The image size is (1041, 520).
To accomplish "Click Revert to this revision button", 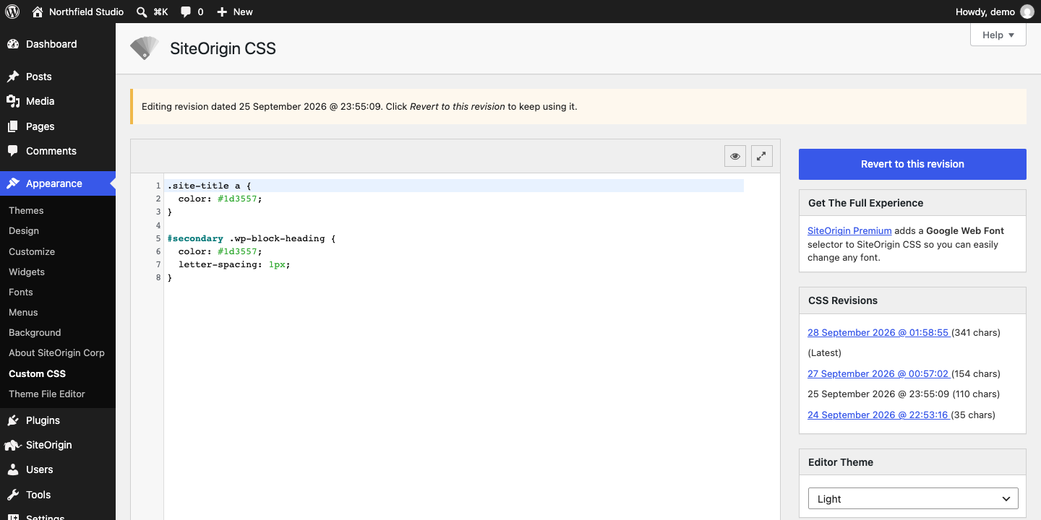I will pos(912,164).
